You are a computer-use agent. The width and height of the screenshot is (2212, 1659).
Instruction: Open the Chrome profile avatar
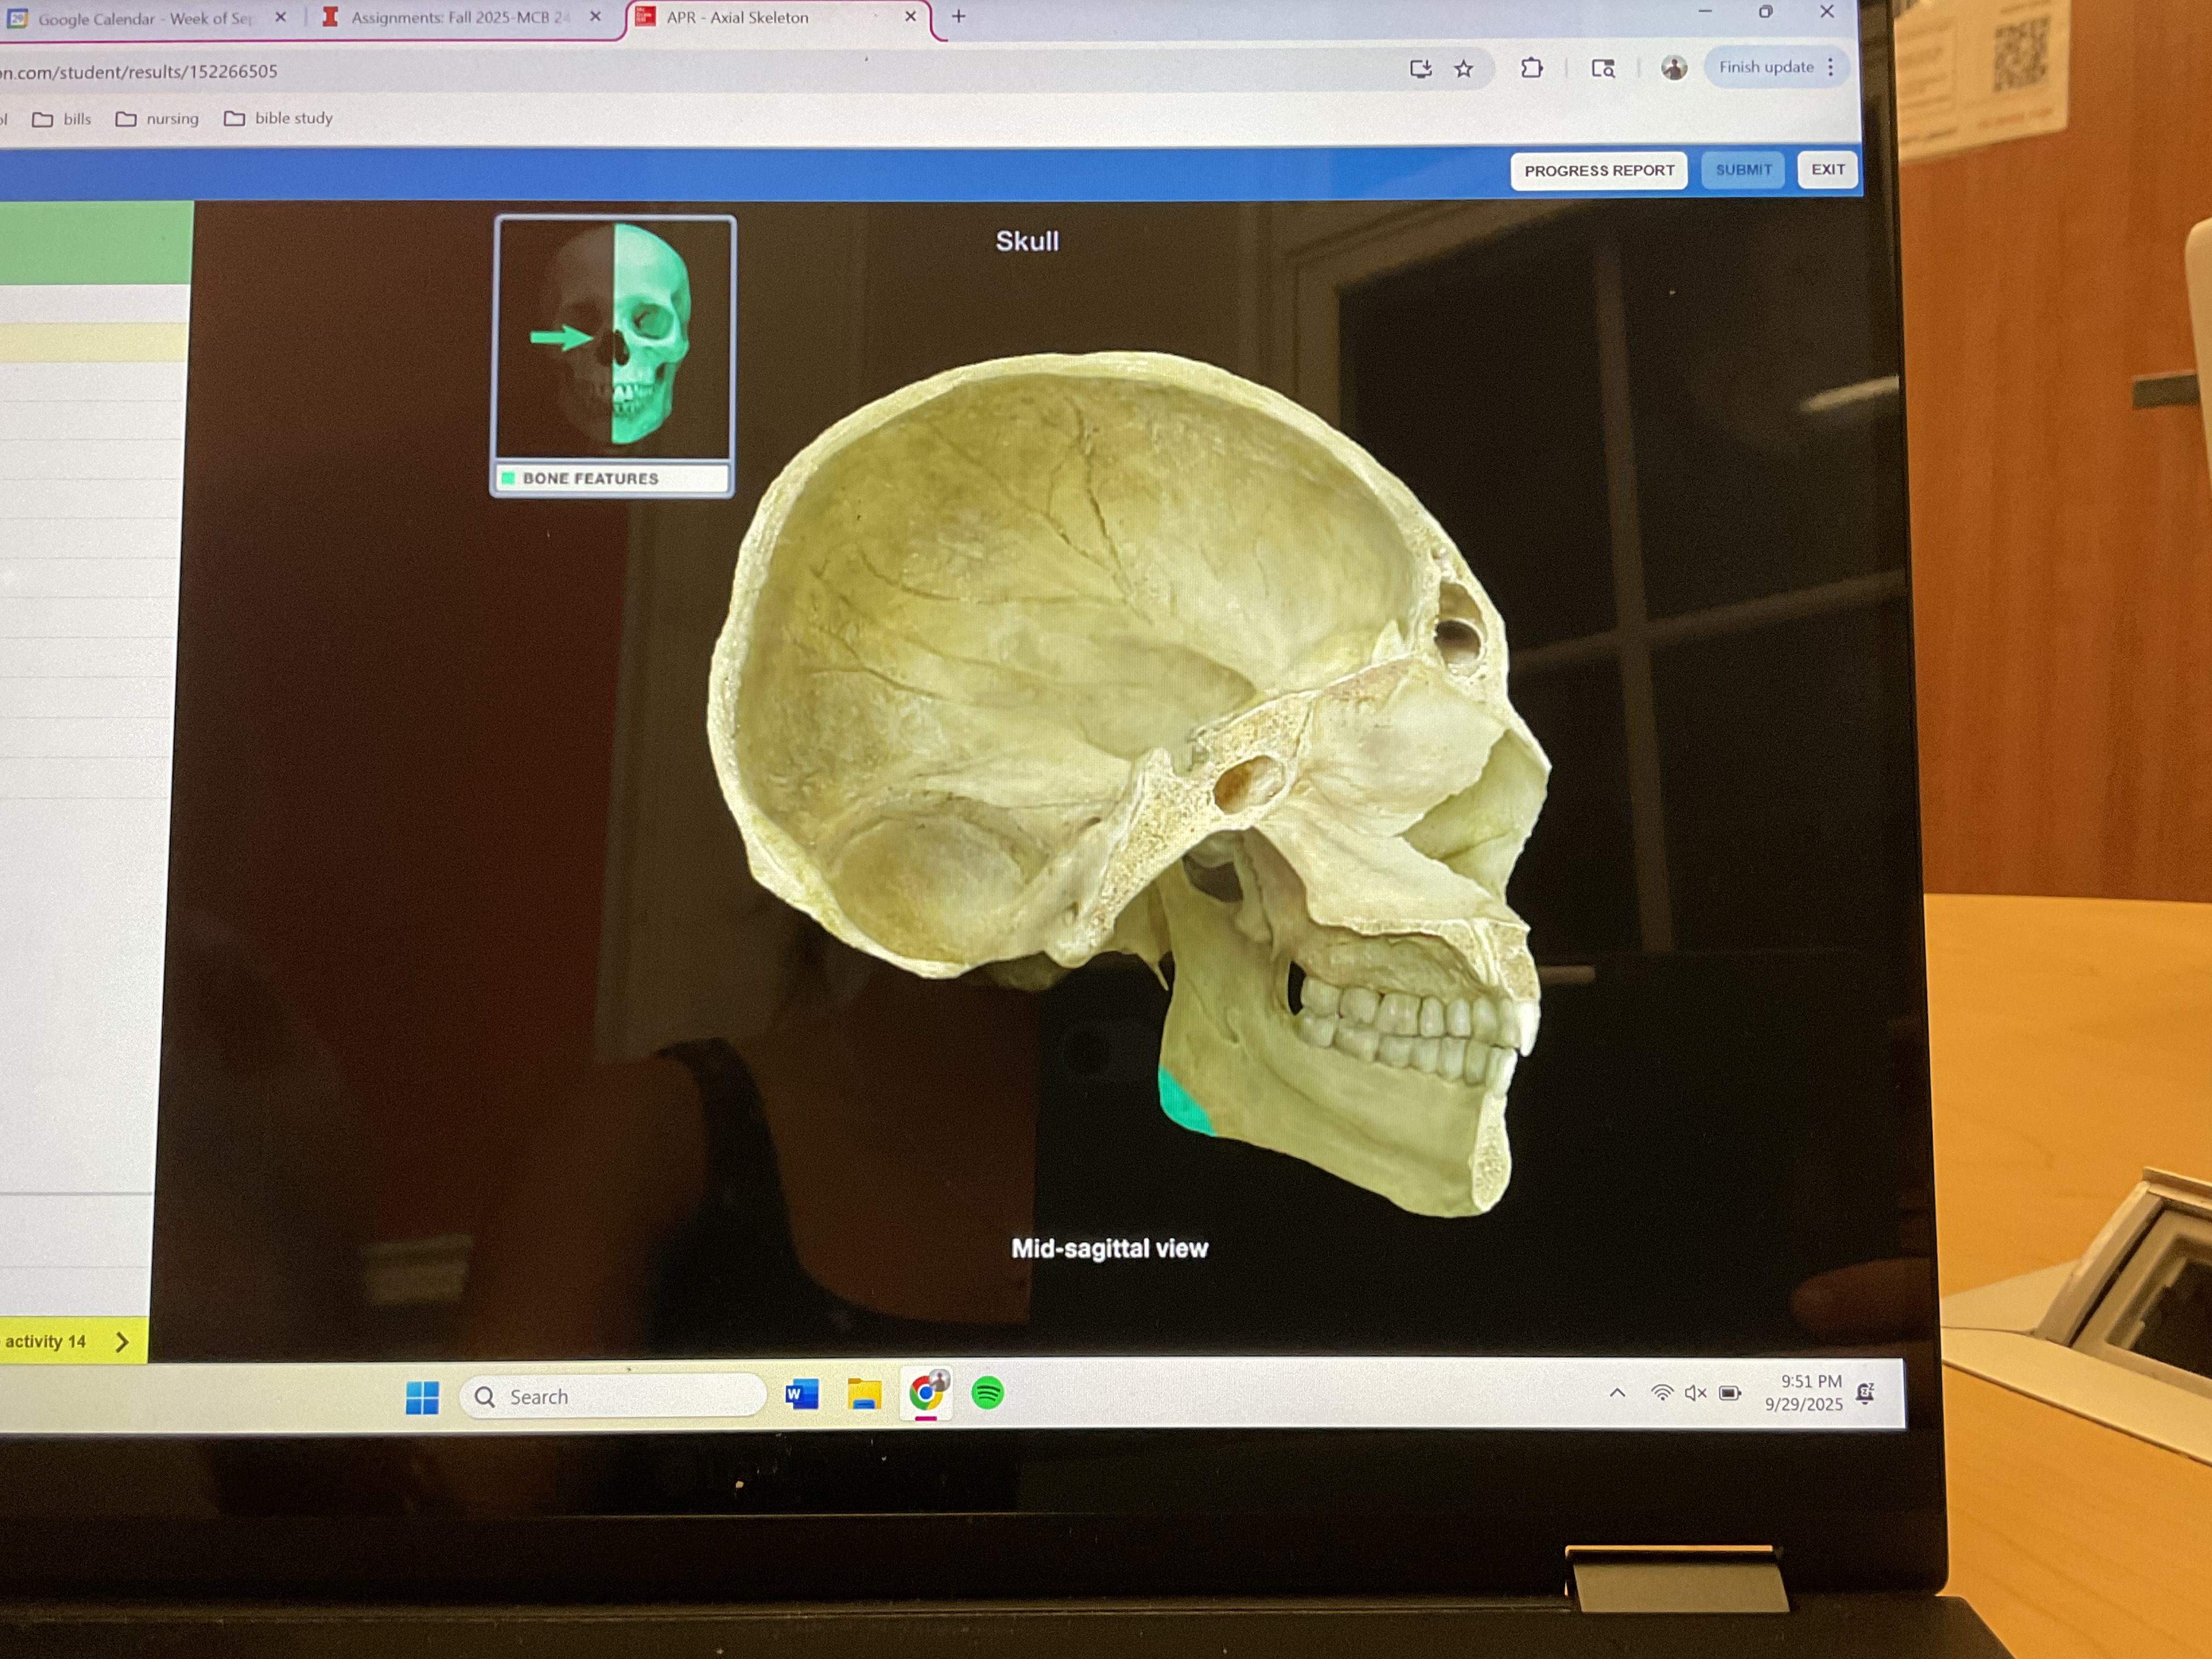tap(1673, 68)
